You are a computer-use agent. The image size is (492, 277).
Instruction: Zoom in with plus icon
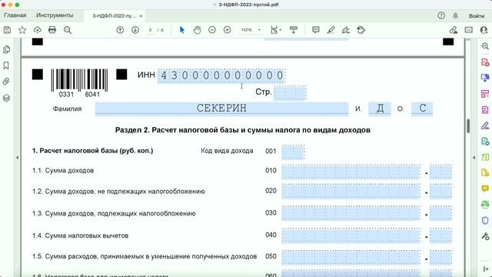click(x=228, y=30)
